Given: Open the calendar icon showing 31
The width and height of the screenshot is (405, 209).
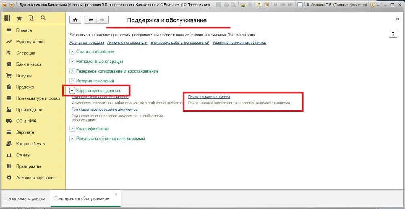Looking at the screenshot, I should coord(267,5).
